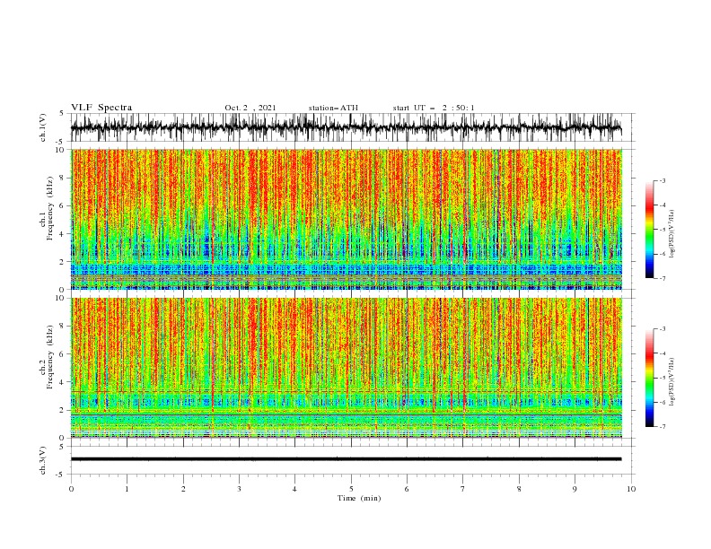The width and height of the screenshot is (711, 549).
Task: Click tick label '6' on Time axis
Action: click(407, 489)
